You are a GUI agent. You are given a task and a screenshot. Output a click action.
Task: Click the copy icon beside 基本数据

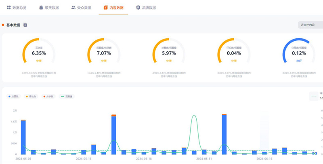click(x=25, y=25)
